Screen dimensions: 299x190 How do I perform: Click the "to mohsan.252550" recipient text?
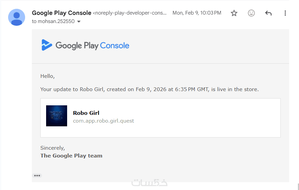[54, 21]
